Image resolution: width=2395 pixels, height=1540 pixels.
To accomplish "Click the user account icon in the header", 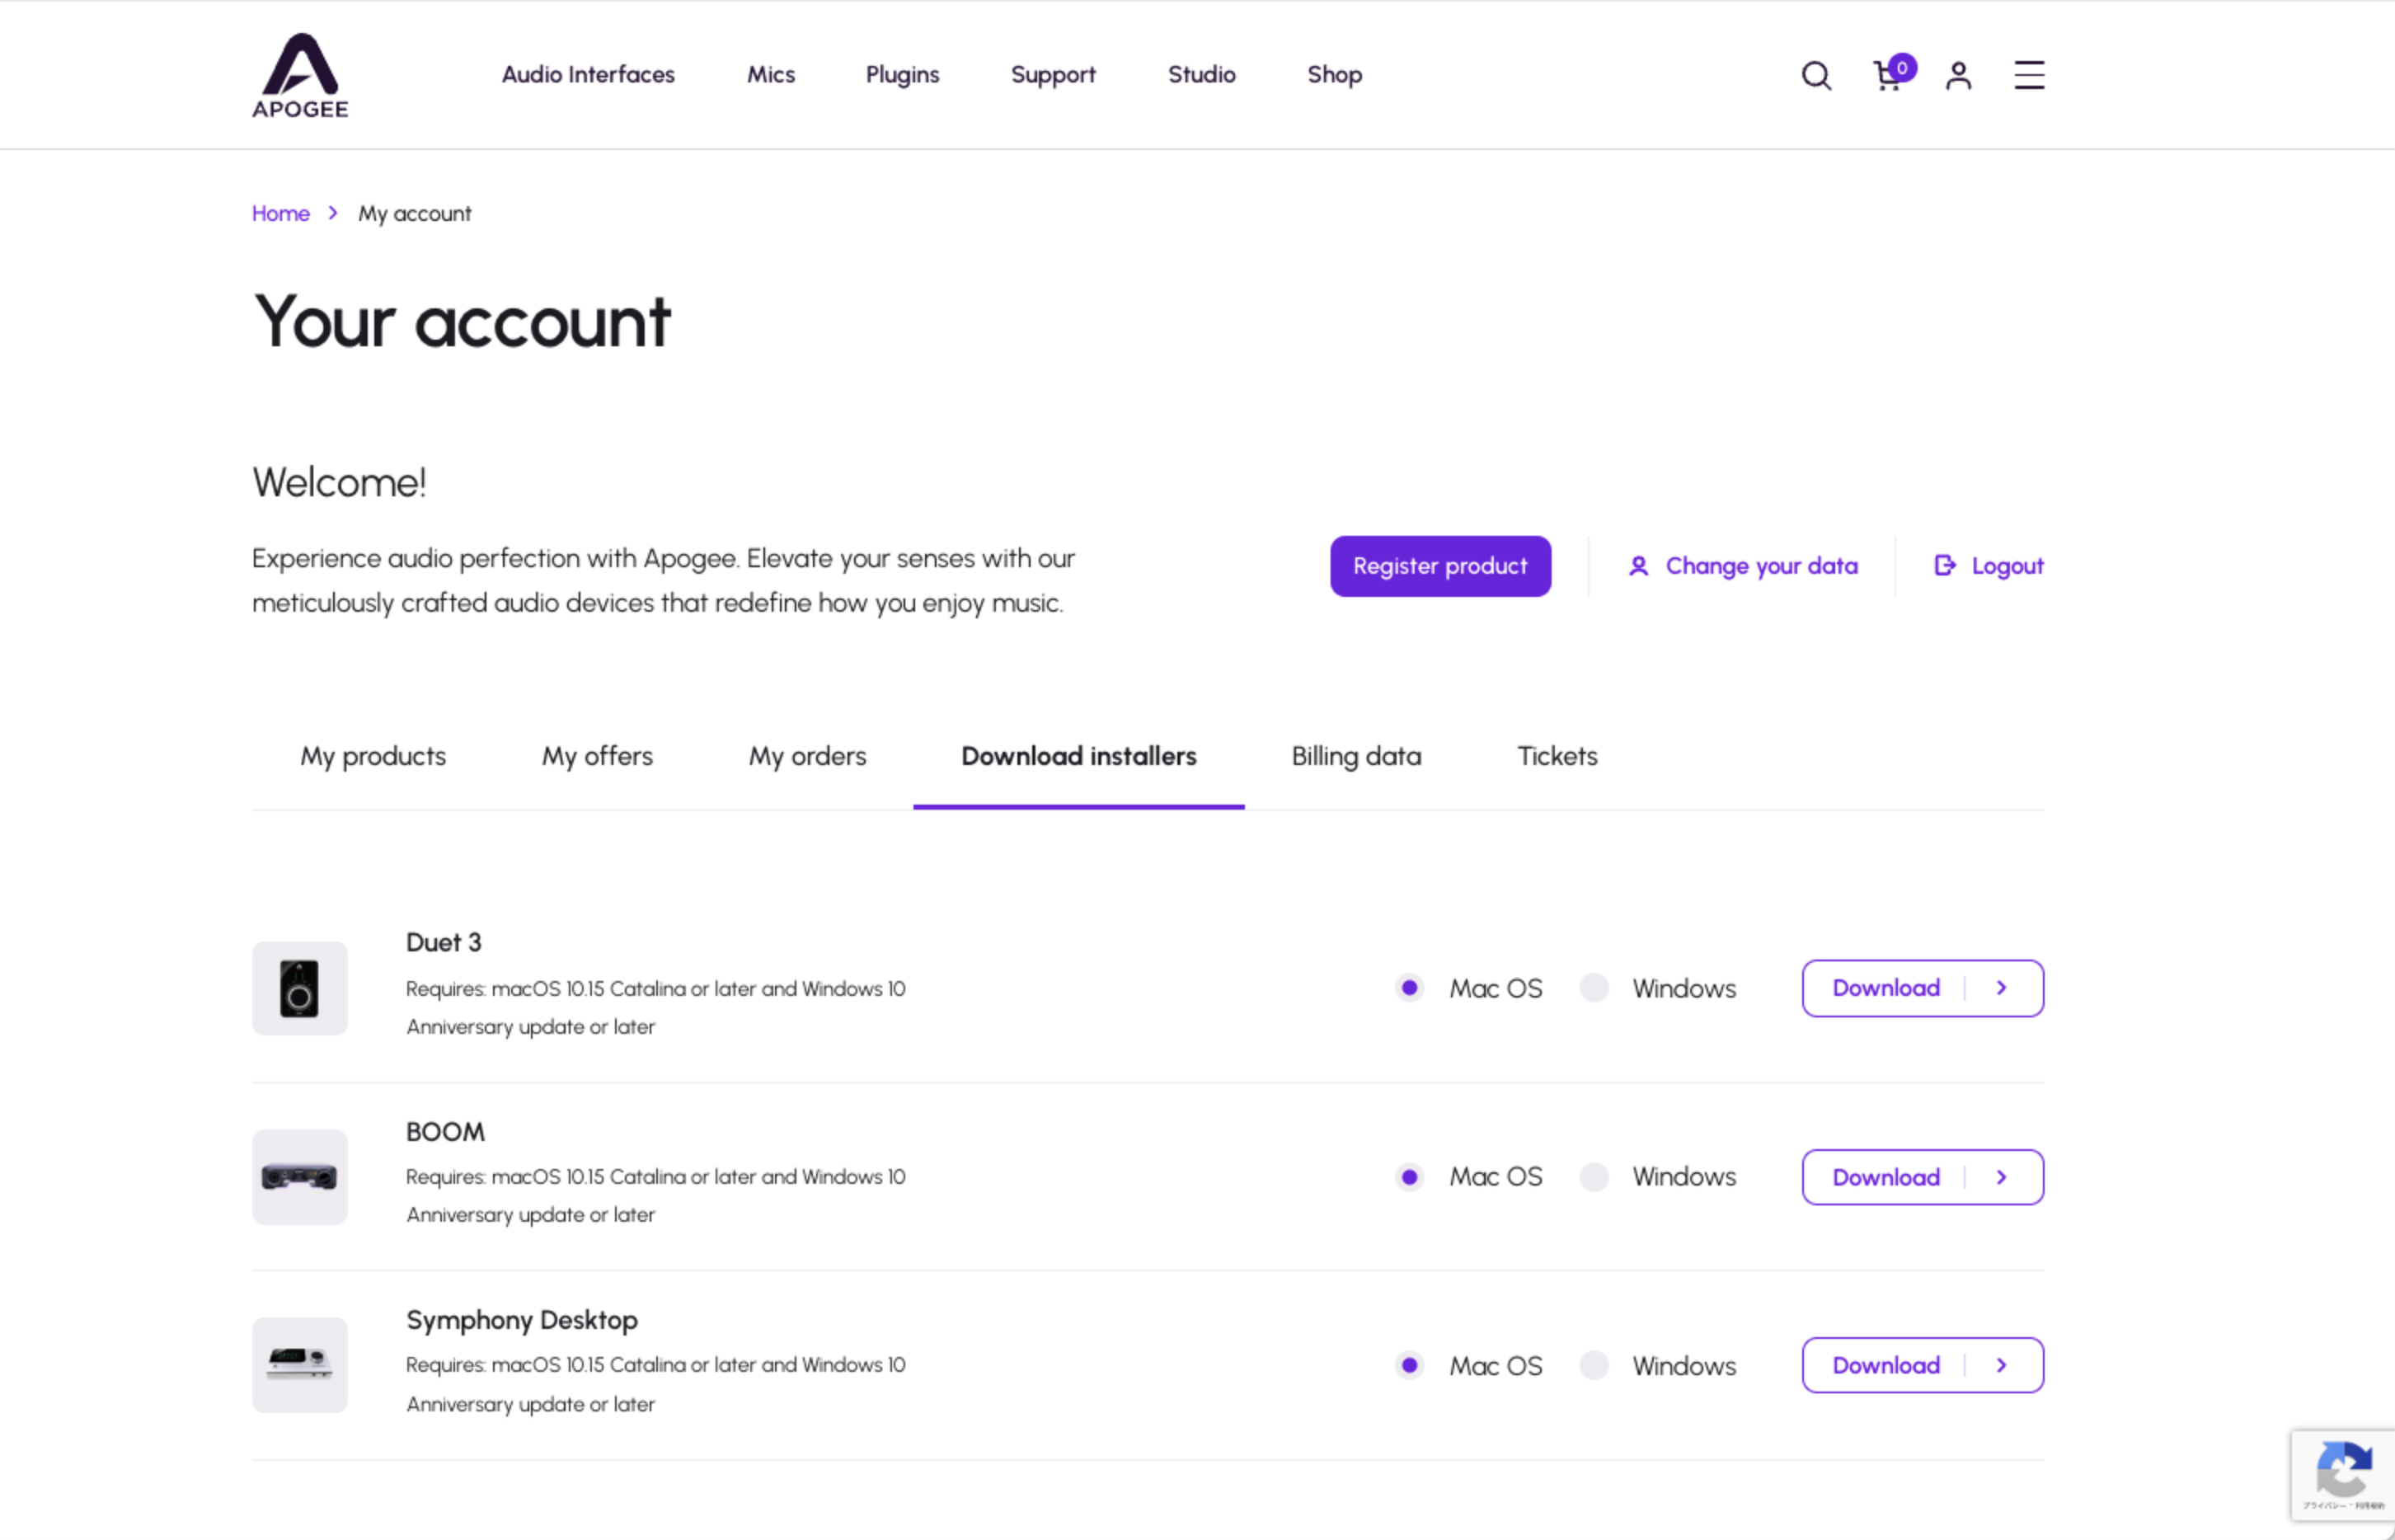I will 1958,75.
